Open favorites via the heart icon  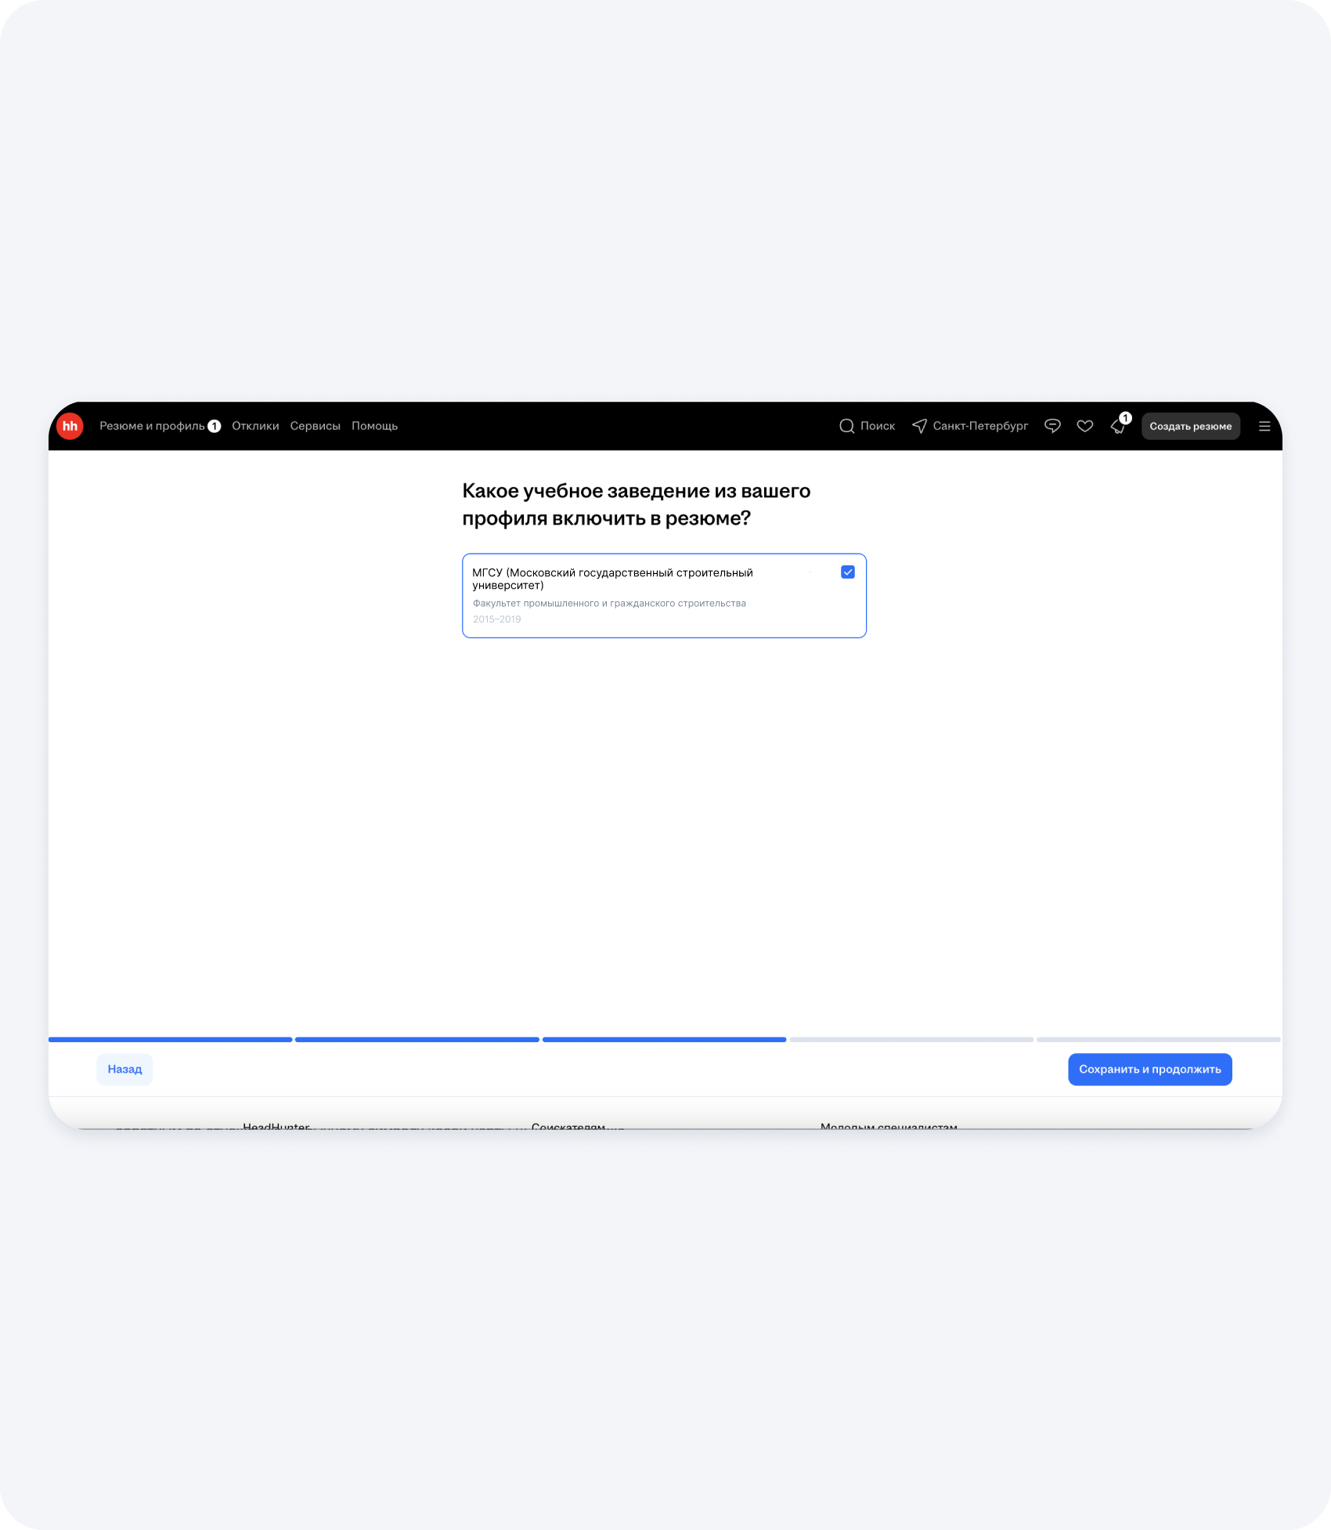(1084, 426)
